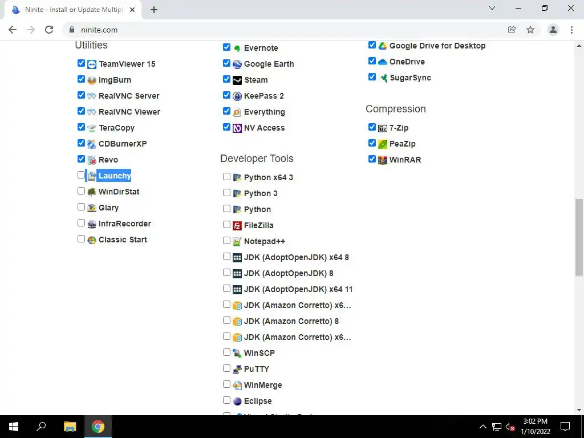The image size is (584, 438).
Task: Select the Ninite browser tab
Action: coord(73,10)
